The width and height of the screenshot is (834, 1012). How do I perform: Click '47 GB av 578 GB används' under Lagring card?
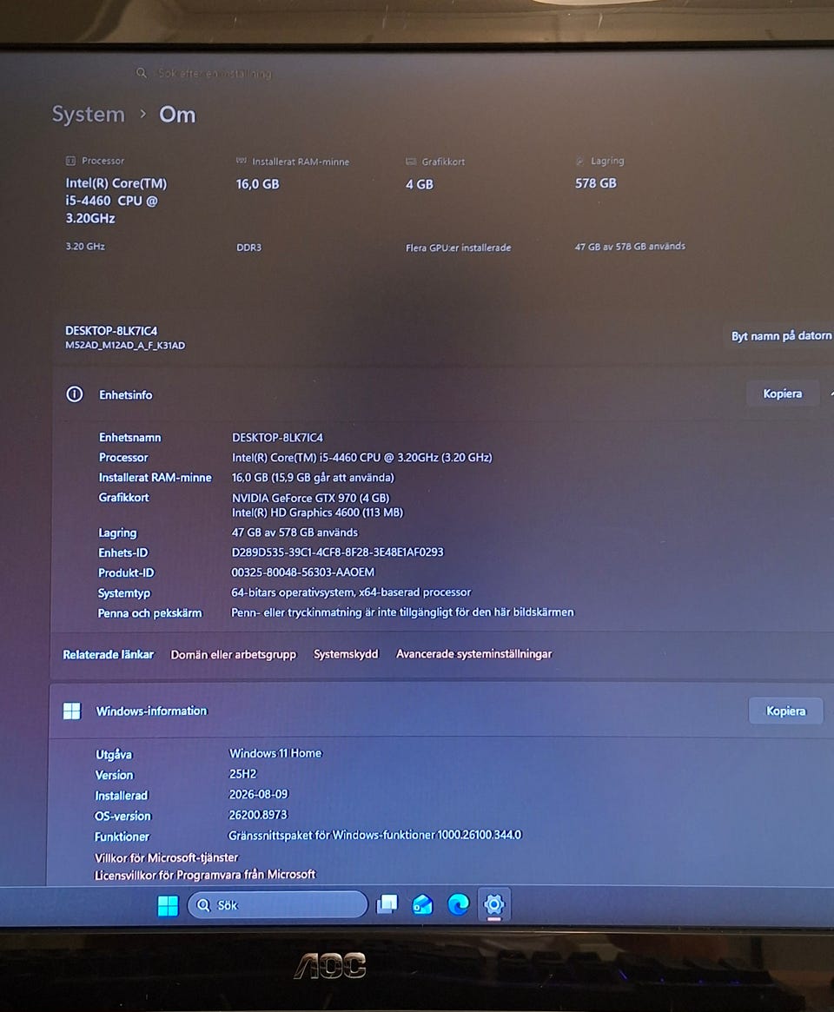[x=630, y=246]
